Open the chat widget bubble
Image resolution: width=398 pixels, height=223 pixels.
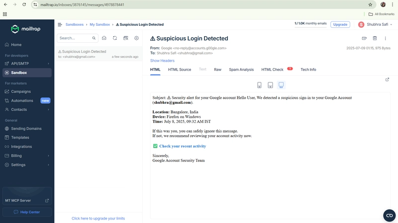tap(390, 216)
